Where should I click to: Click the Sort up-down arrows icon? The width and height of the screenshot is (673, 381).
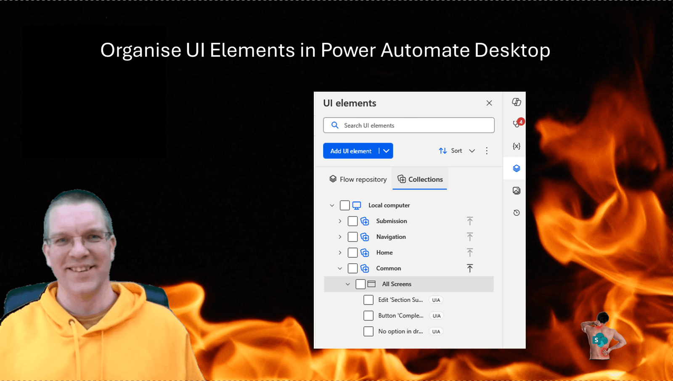[x=443, y=151]
